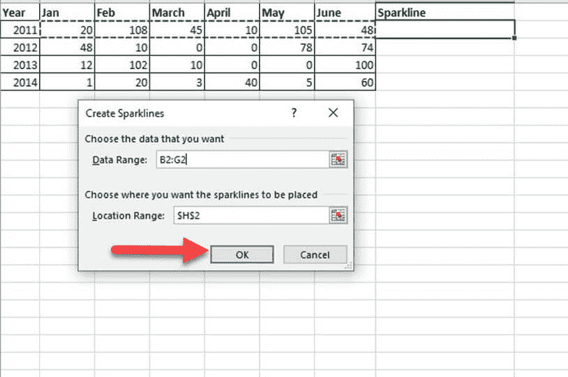Select the cell containing 78
Image resolution: width=568 pixels, height=377 pixels.
pyautogui.click(x=287, y=47)
